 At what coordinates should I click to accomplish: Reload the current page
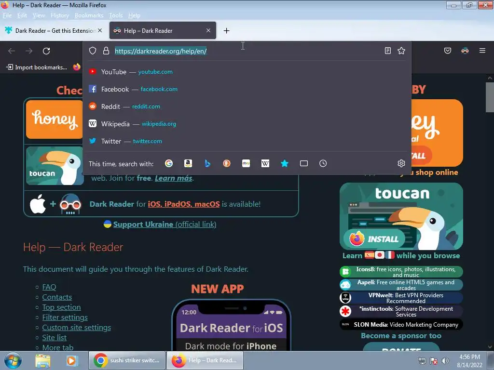tap(46, 51)
